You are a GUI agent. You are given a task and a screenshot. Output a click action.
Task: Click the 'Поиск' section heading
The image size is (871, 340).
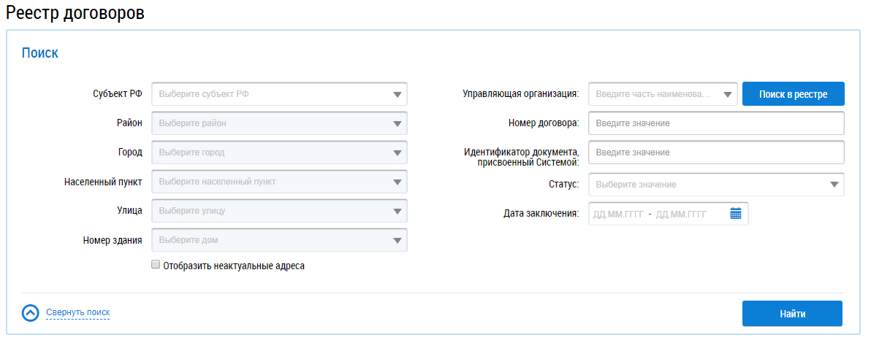click(x=40, y=53)
